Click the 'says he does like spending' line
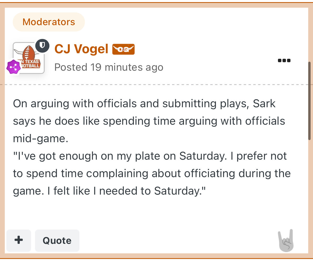The height and width of the screenshot is (260, 313). tap(149, 121)
